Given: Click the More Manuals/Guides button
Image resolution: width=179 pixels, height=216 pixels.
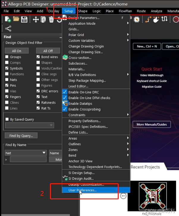Looking at the screenshot, I should click(152, 124).
